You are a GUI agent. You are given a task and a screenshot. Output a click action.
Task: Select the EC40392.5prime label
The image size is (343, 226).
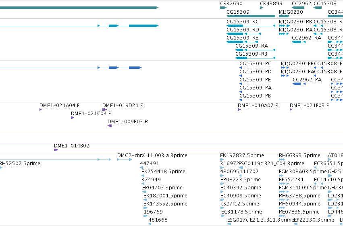[241, 188]
